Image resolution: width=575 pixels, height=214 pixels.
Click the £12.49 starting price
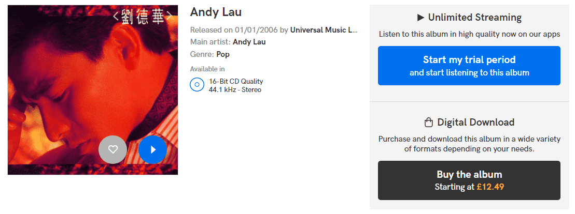point(490,187)
